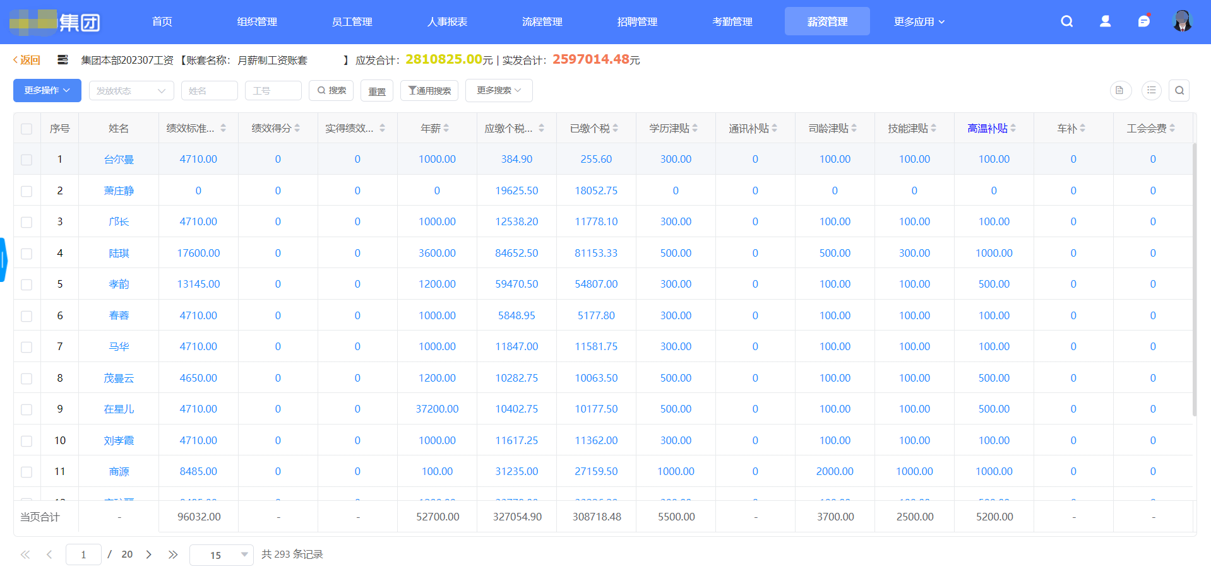Sort by 通讯补贴 column arrows
Viewport: 1211px width, 569px height.
point(775,128)
